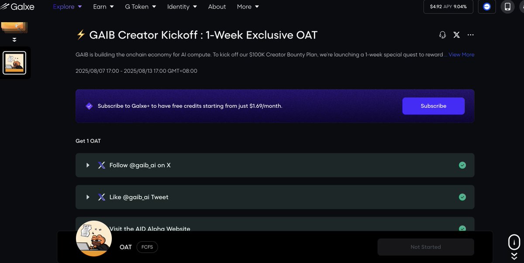The width and height of the screenshot is (524, 263).
Task: Open the G Token menu
Action: pyautogui.click(x=141, y=7)
